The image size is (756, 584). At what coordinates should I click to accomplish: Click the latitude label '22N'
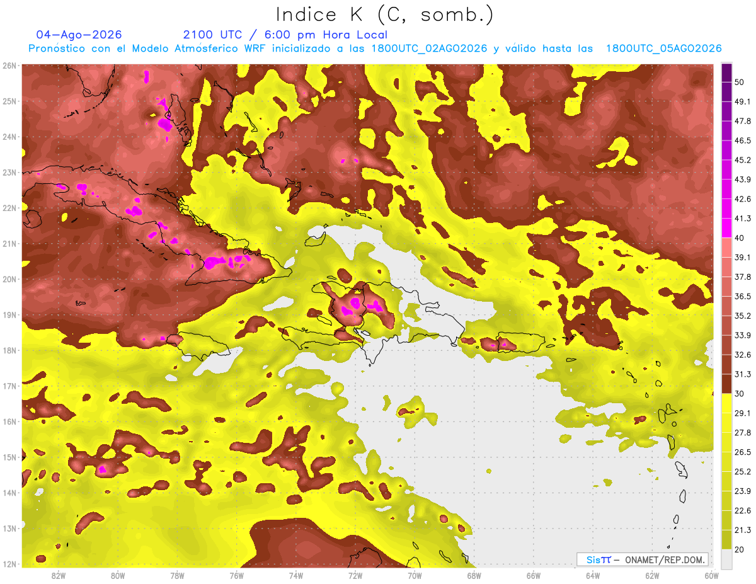(x=9, y=208)
